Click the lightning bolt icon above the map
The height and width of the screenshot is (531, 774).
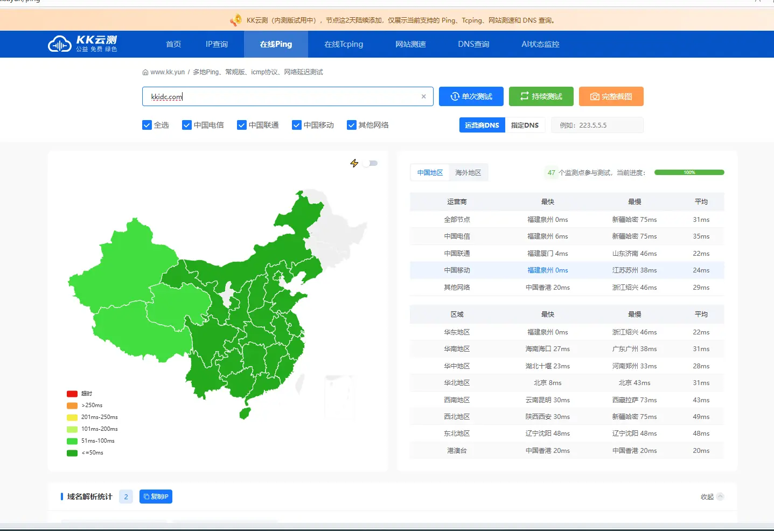pos(354,163)
